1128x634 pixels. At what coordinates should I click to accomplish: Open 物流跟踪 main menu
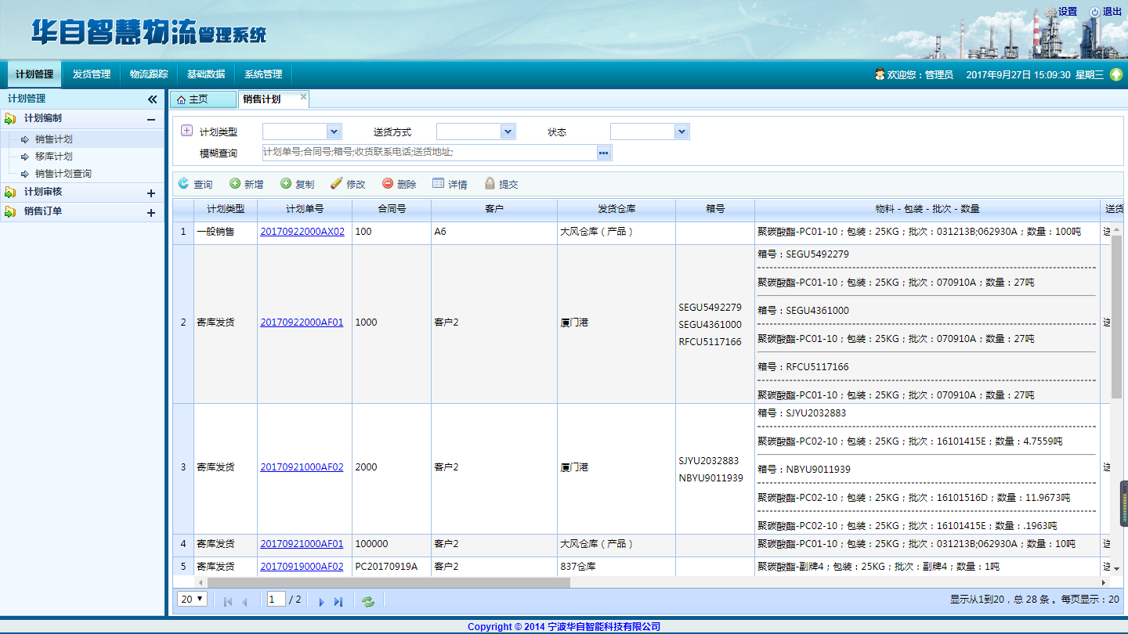(x=149, y=74)
